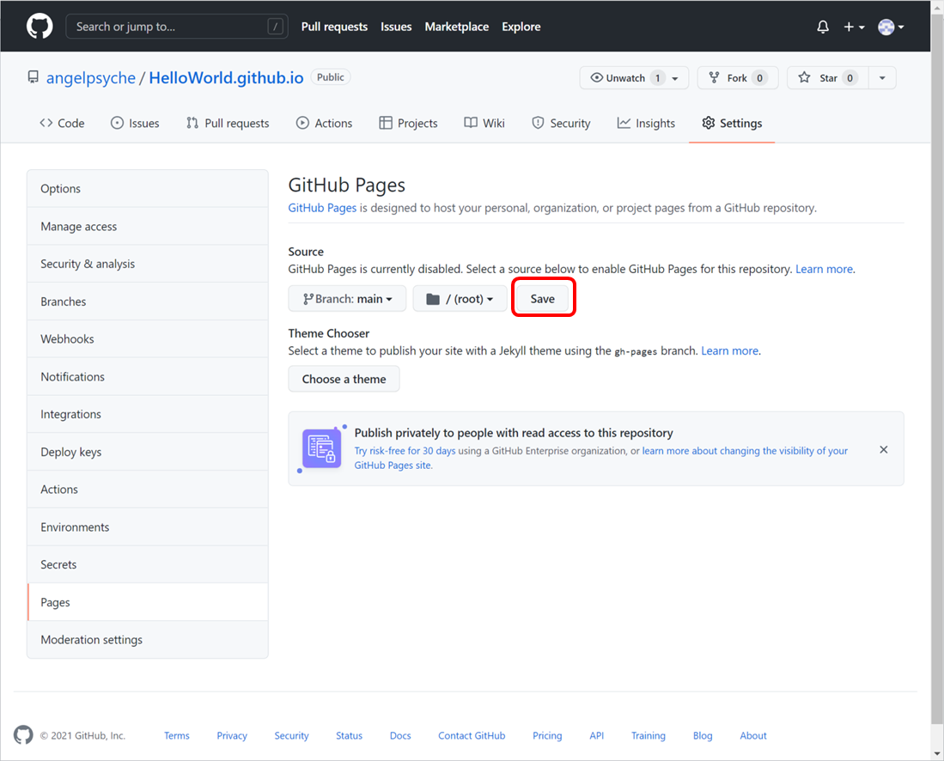Expand the / (root) folder dropdown

pyautogui.click(x=460, y=299)
